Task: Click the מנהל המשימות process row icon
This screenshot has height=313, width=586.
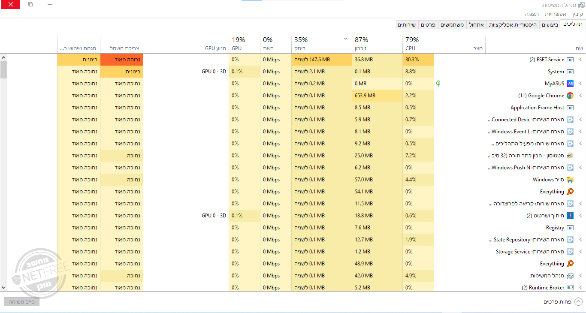Action: (570, 276)
